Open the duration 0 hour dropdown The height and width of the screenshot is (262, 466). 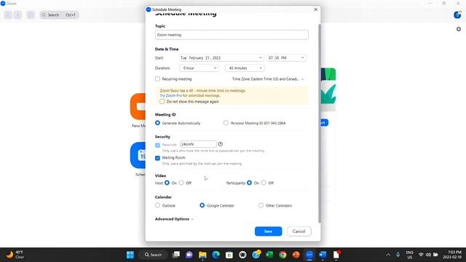click(x=199, y=68)
